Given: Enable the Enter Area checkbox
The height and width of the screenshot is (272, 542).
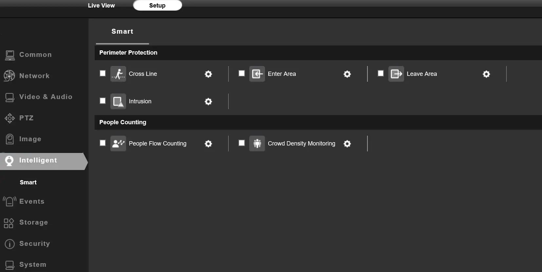Looking at the screenshot, I should 242,73.
